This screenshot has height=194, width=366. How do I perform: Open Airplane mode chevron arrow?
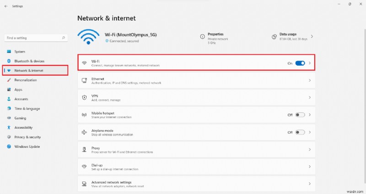click(x=310, y=132)
